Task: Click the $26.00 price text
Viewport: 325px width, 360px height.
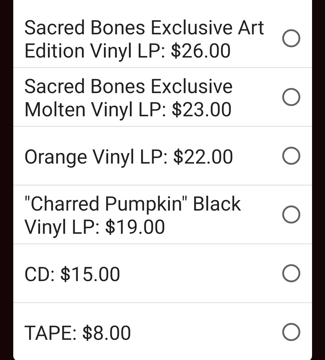Action: click(201, 51)
